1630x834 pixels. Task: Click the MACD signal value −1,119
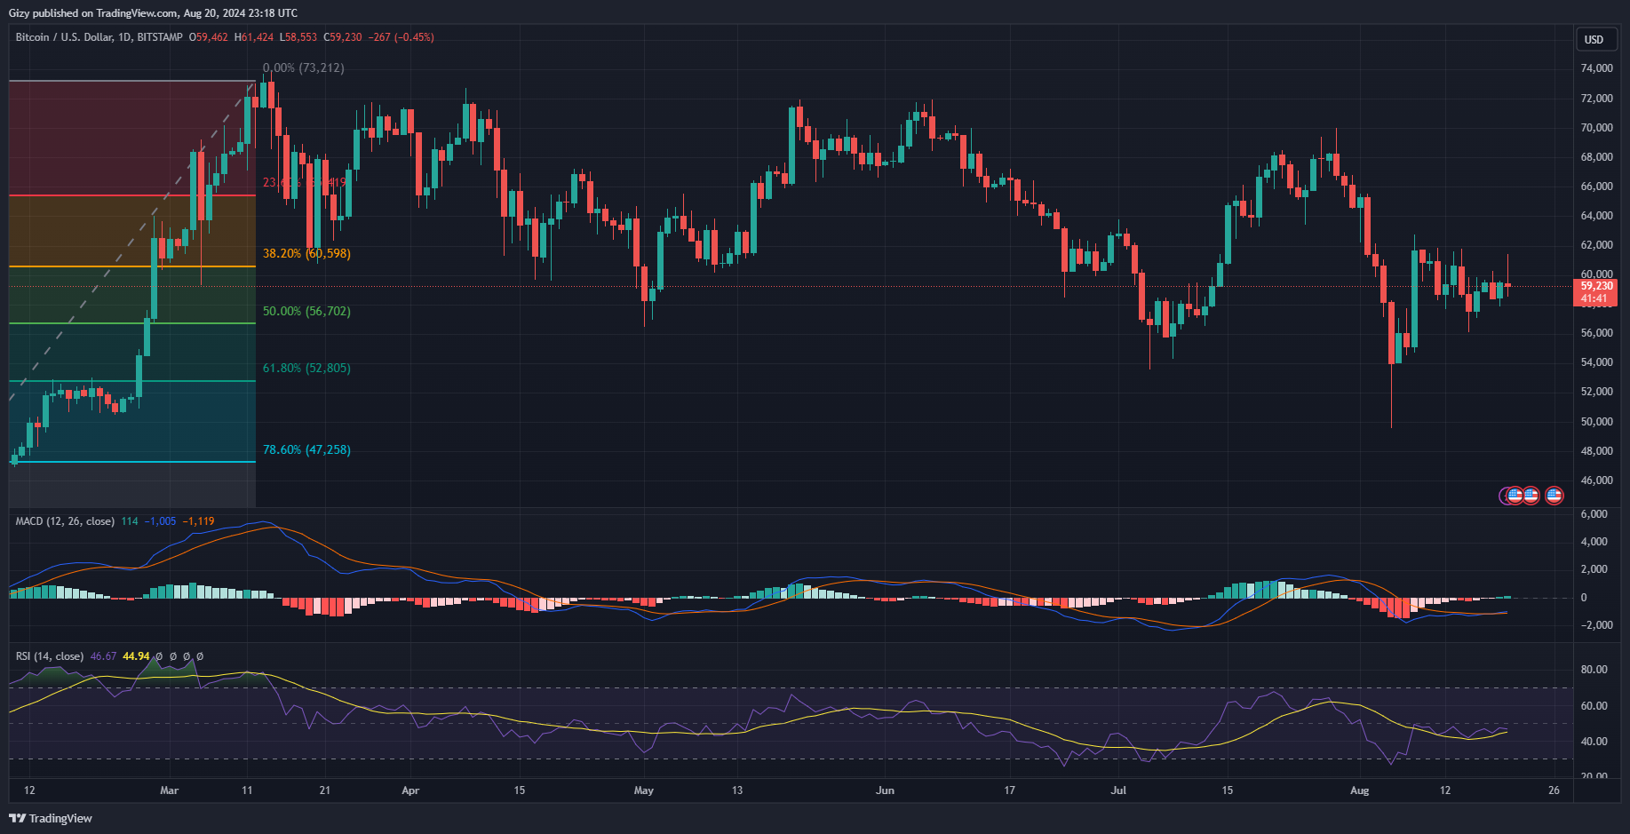(198, 521)
